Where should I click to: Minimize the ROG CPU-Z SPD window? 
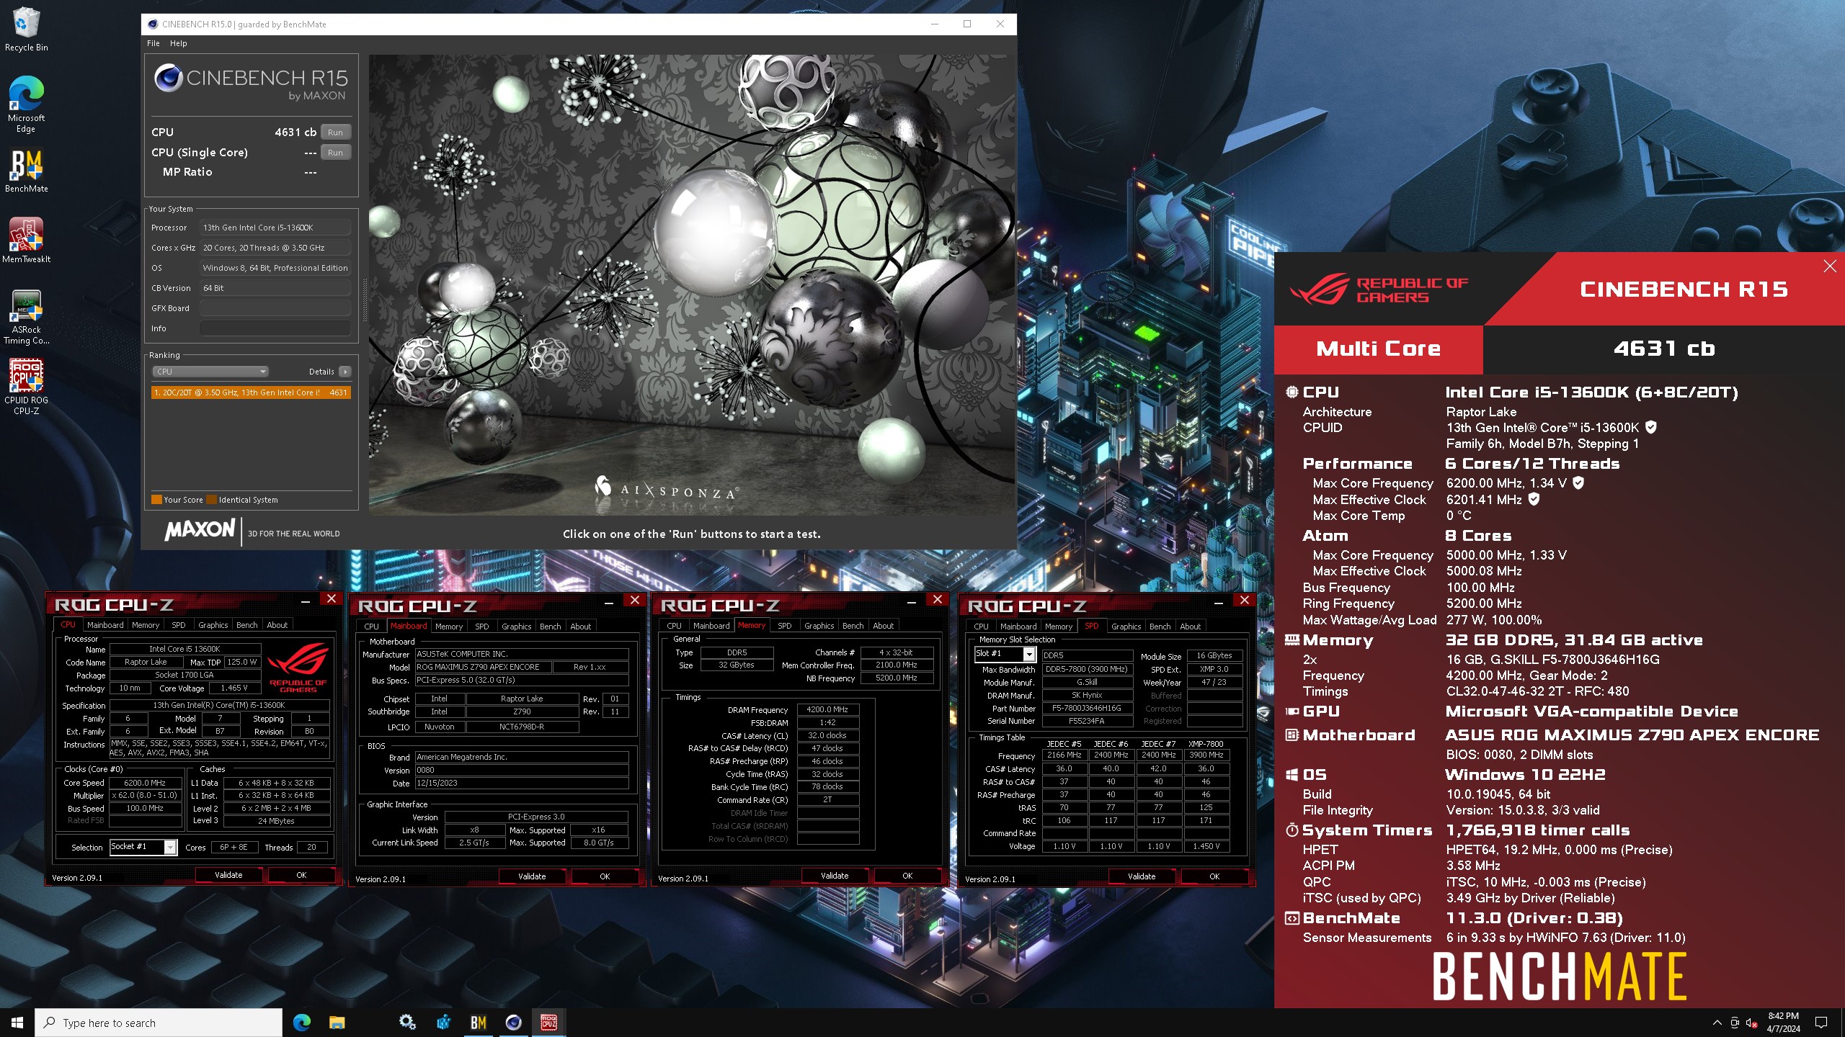pyautogui.click(x=1218, y=601)
